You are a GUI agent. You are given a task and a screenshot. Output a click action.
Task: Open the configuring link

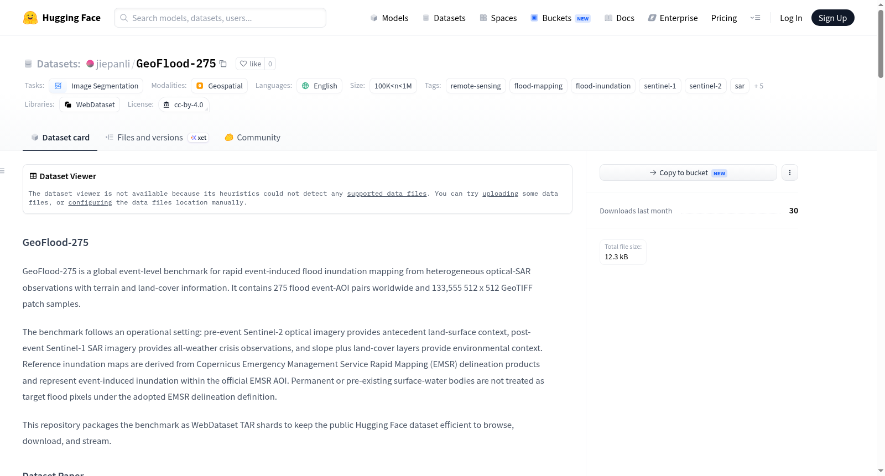pyautogui.click(x=90, y=202)
